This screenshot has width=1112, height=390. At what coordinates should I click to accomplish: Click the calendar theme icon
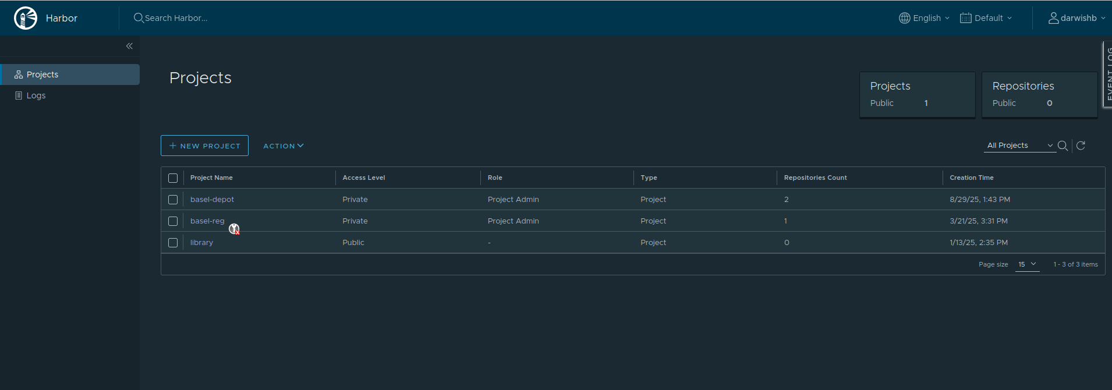coord(965,18)
